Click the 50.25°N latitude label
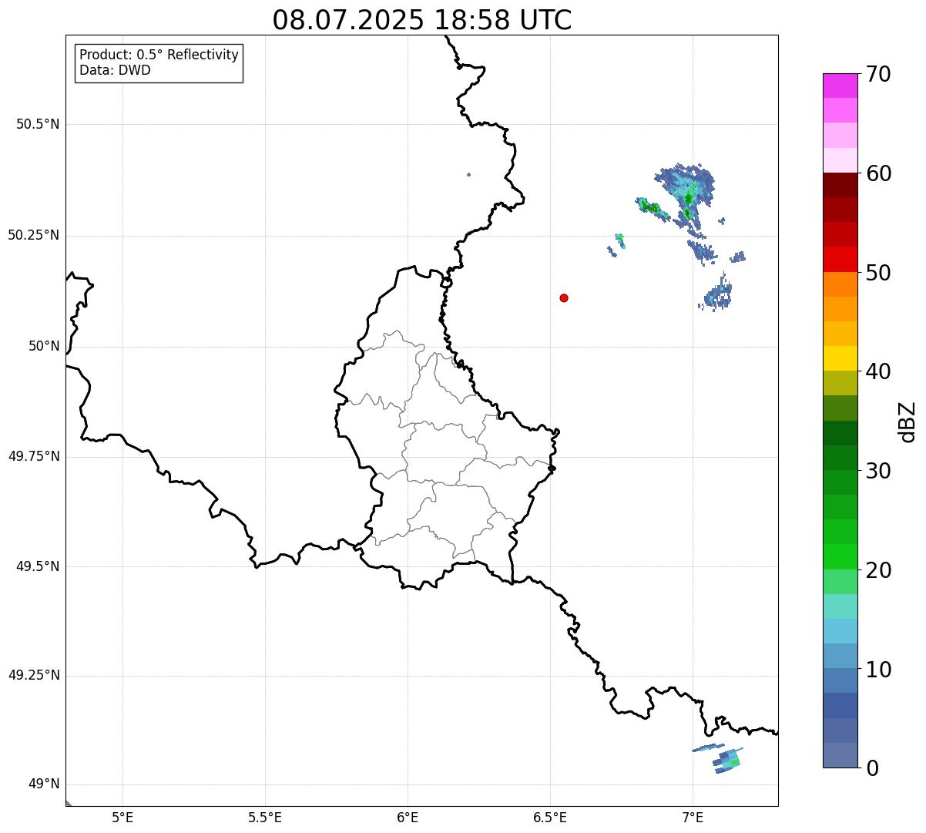 (34, 235)
